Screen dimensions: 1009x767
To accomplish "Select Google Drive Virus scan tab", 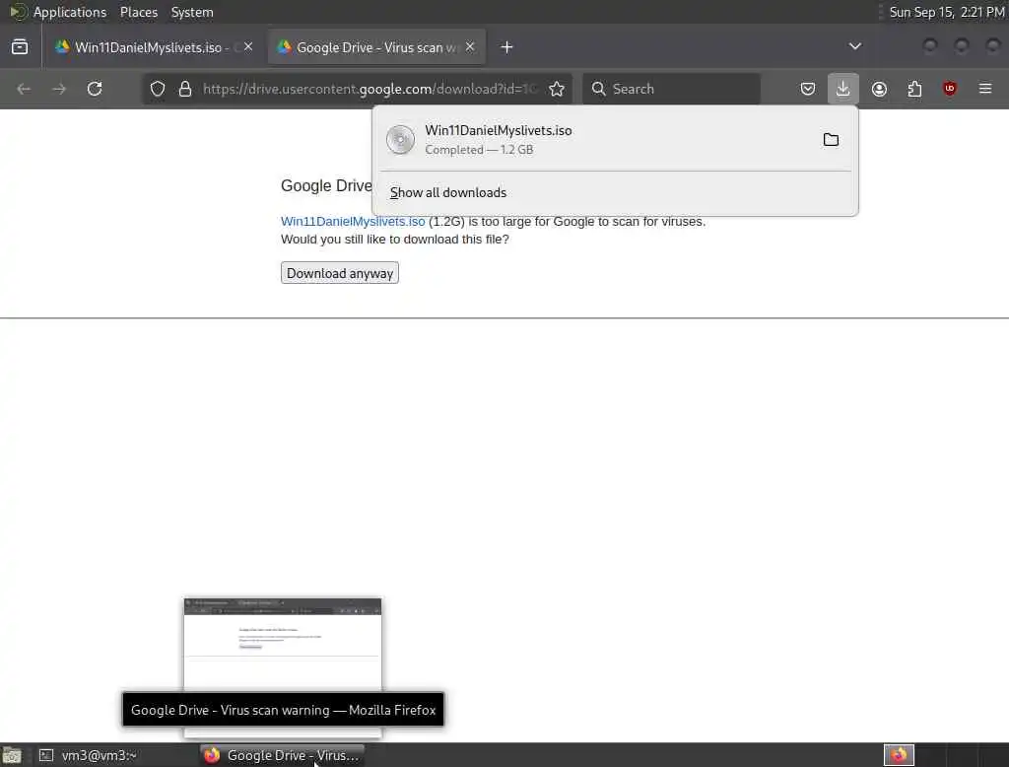I will (377, 47).
